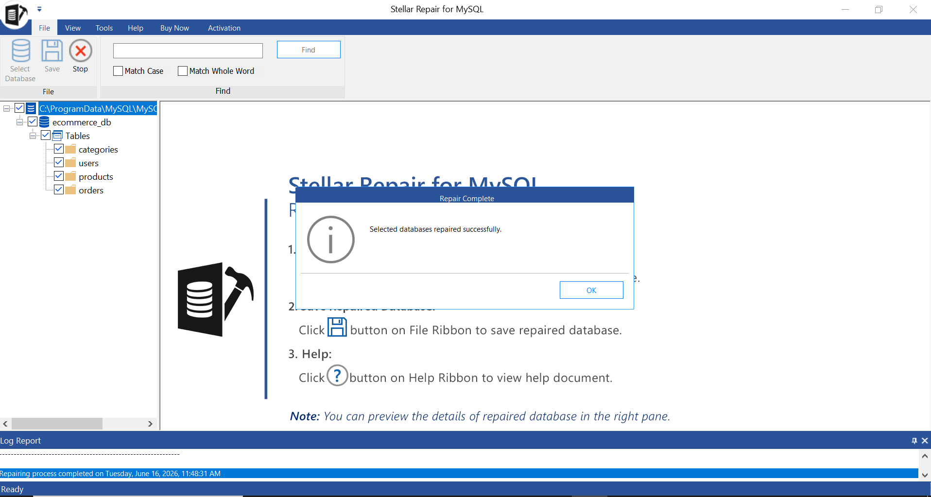Screen dimensions: 931x497
Task: Click the help question mark icon
Action: 337,376
